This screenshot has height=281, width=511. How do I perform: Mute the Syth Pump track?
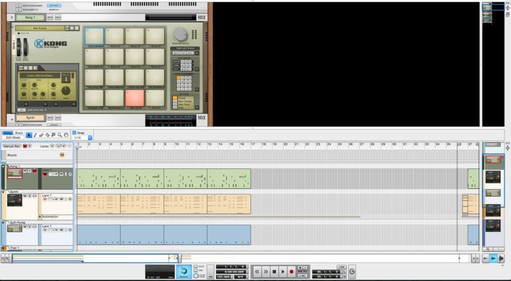click(x=25, y=226)
